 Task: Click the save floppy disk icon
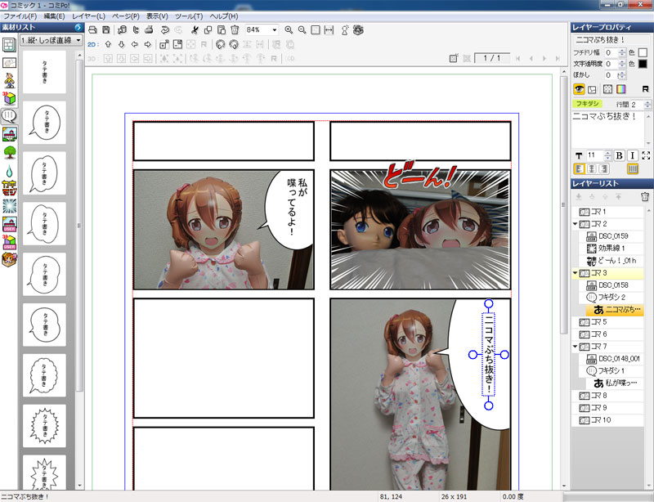(x=106, y=30)
